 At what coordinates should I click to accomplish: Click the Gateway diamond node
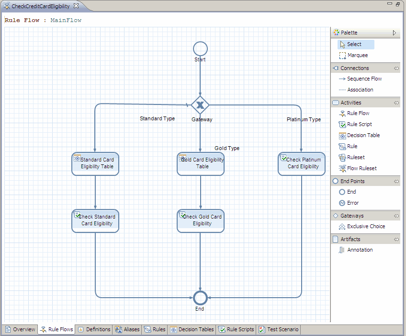[200, 104]
